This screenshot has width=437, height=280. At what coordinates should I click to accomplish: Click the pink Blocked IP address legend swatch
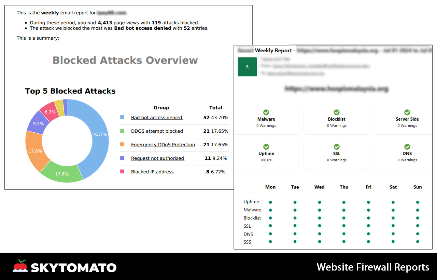pyautogui.click(x=122, y=172)
